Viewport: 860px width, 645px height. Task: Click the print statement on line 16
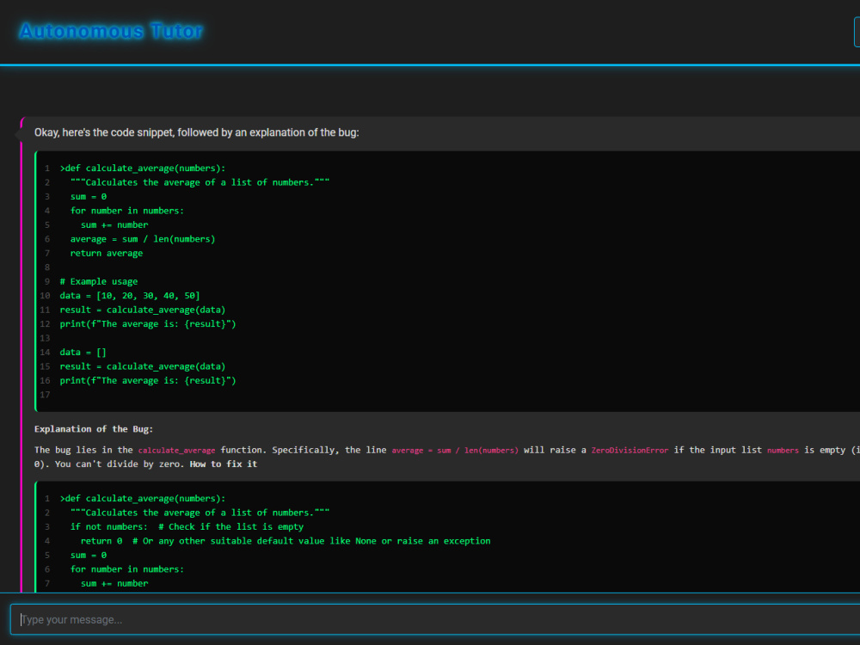point(148,381)
